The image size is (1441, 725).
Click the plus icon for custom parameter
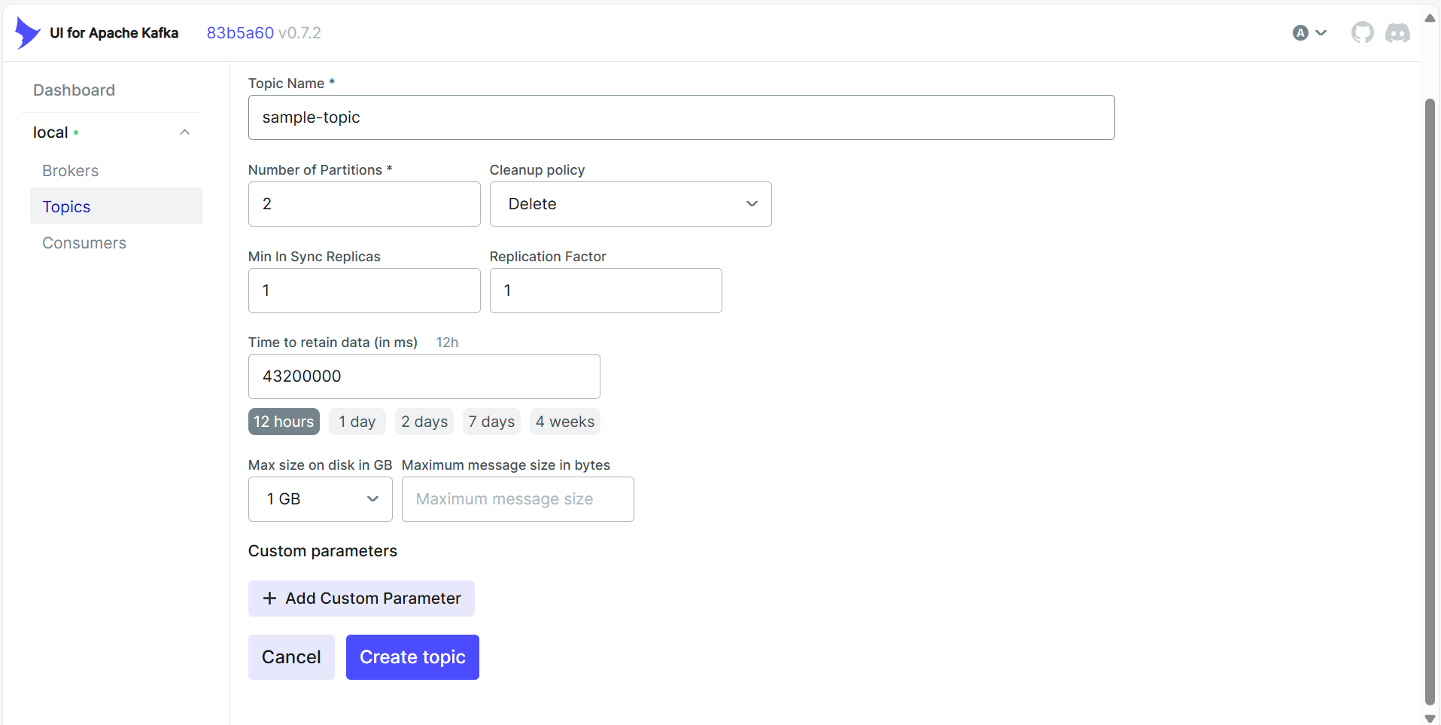(x=269, y=599)
